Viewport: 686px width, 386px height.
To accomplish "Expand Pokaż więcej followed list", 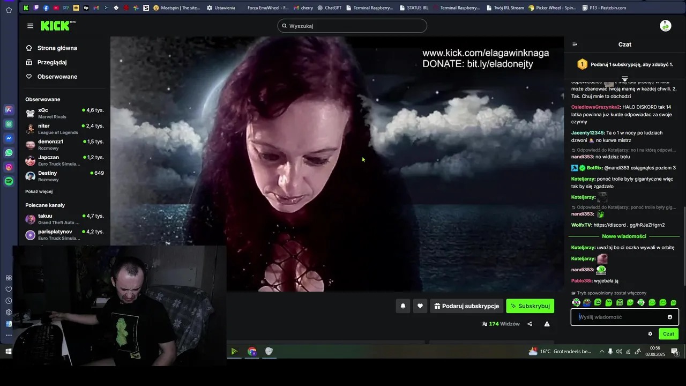I will click(x=39, y=191).
